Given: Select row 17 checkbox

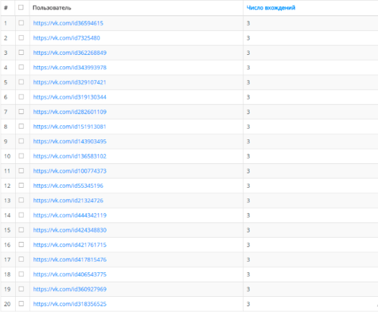Looking at the screenshot, I should [x=21, y=259].
